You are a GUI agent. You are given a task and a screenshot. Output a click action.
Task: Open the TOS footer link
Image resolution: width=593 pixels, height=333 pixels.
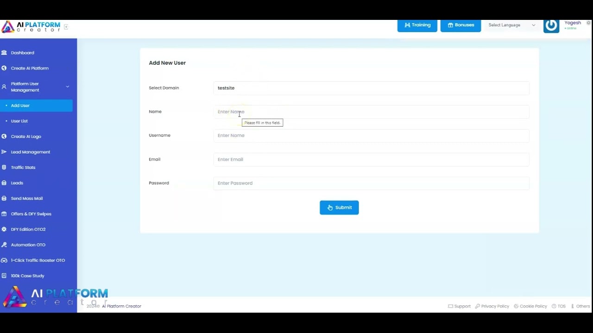559,306
